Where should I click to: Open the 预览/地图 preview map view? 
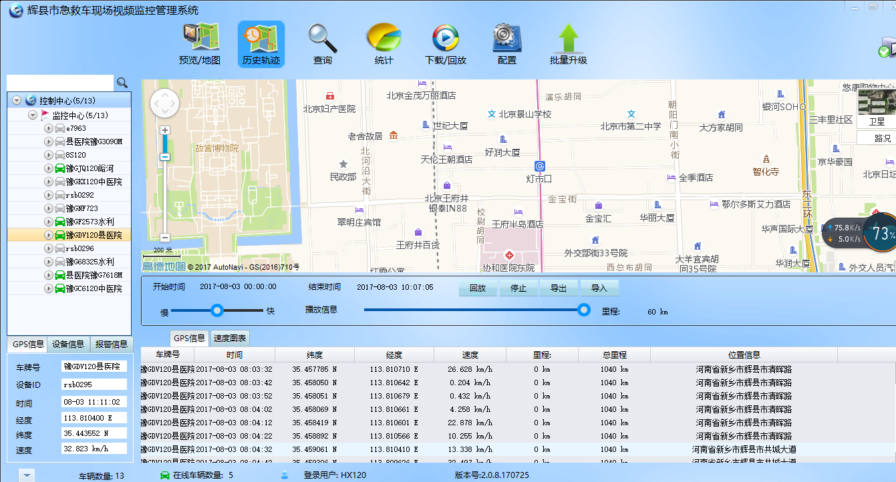[199, 43]
